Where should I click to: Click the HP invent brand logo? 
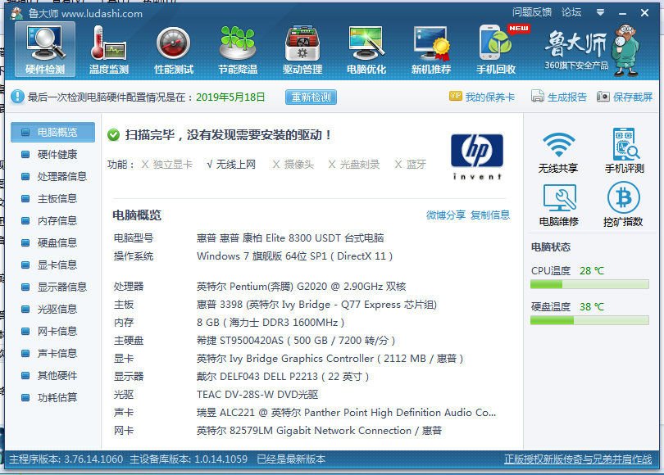pyautogui.click(x=477, y=156)
